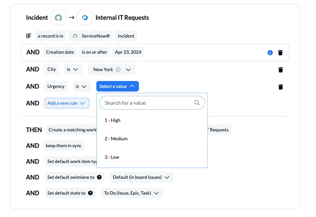Delete the City rule with its trash icon
Viewport: 316px width, 217px height.
tap(280, 69)
